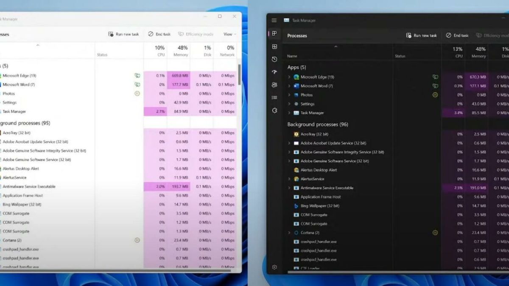Click the 669.8 MB memory cell in light window
Viewport: 509px width, 286px height.
coord(179,75)
